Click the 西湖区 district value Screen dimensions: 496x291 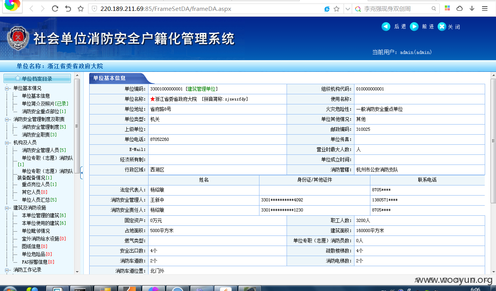(157, 170)
